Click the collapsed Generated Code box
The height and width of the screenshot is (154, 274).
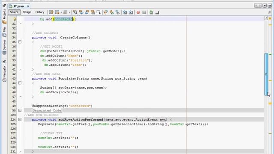[x=47, y=110]
